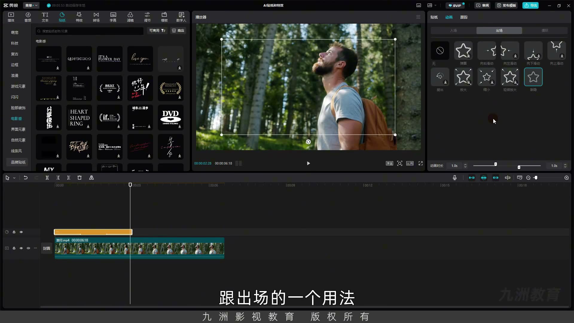This screenshot has width=574, height=323.
Task: Adjust the right animation duration slider handle
Action: [519, 167]
